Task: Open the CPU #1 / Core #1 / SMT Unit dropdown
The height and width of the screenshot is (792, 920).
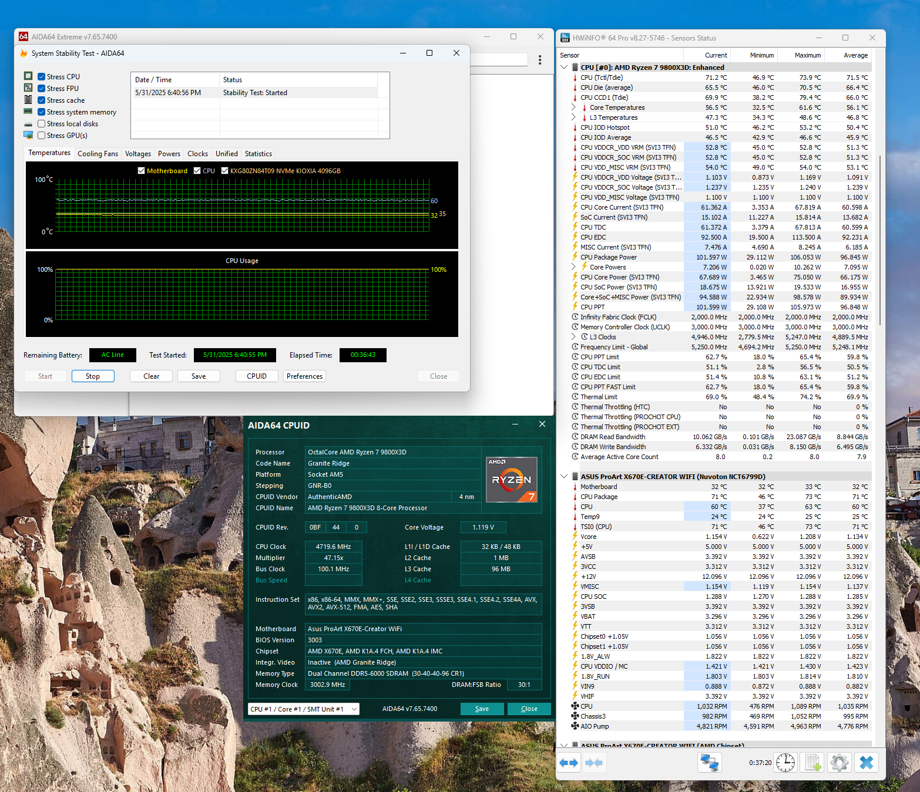Action: [303, 709]
